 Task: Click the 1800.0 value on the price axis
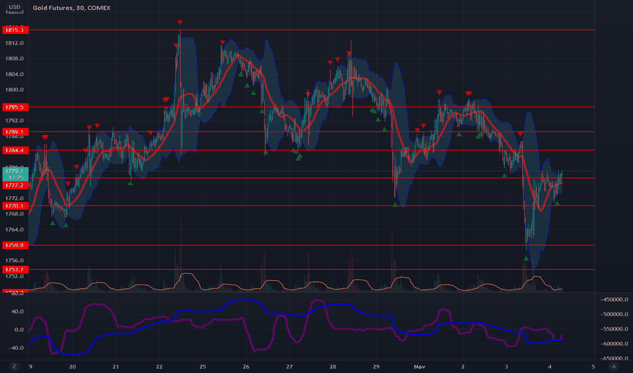click(x=14, y=90)
